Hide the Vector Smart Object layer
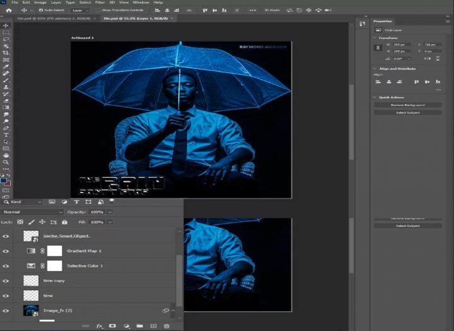 pos(6,236)
